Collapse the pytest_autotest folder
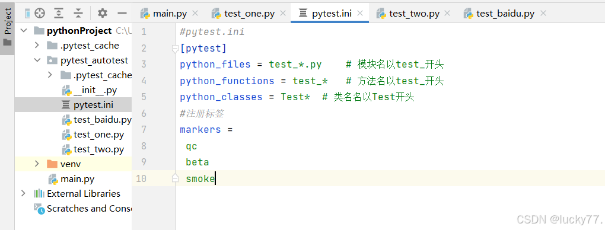This screenshot has height=230, width=605. [37, 60]
